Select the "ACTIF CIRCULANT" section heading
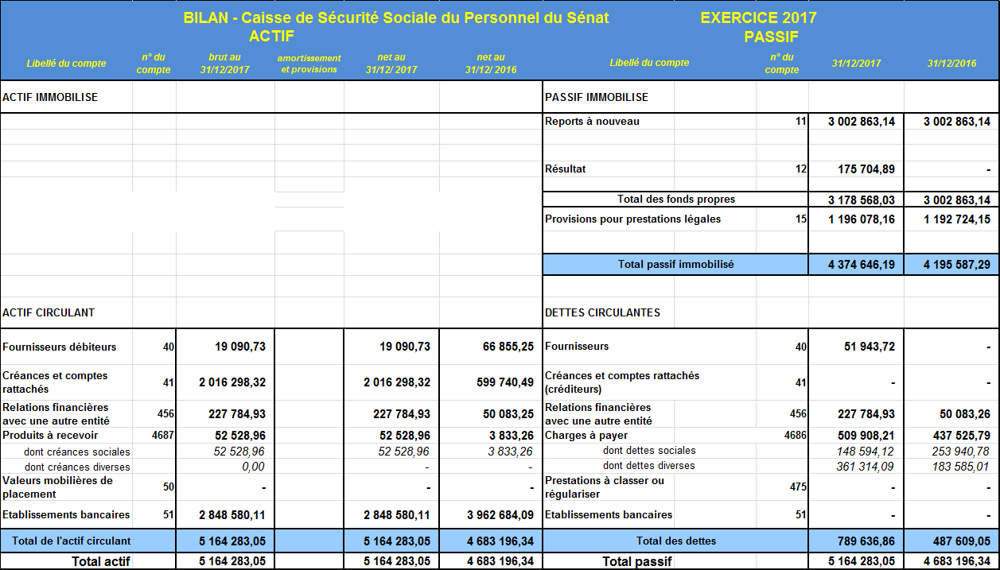 [49, 312]
